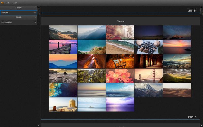The width and height of the screenshot is (203, 127).
Task: Open the starry Milky Way over rocks photo
Action: [x=177, y=33]
